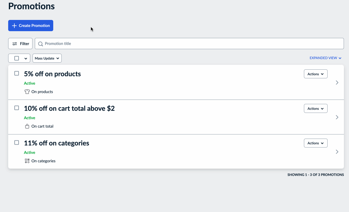Viewport: 349px width, 212px height.
Task: Focus the Promotion title search field
Action: [x=189, y=44]
